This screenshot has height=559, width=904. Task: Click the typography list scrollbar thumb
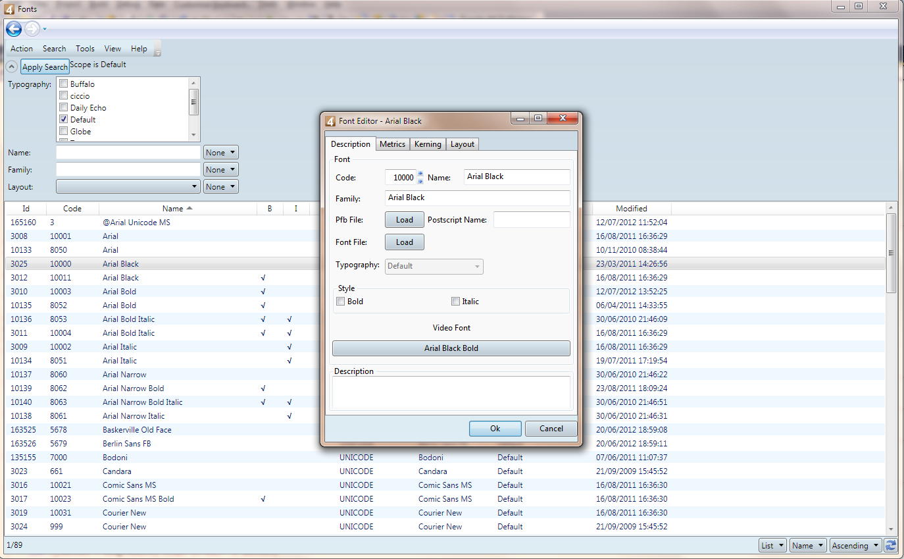coord(194,102)
